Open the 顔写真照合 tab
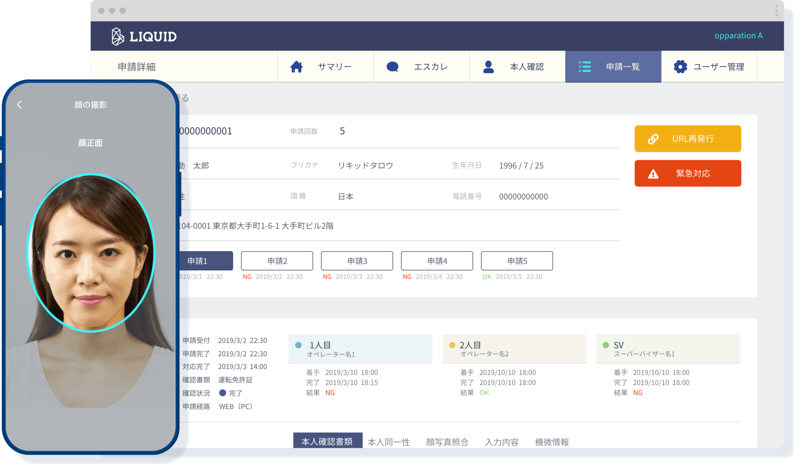The height and width of the screenshot is (464, 800). pos(447,442)
